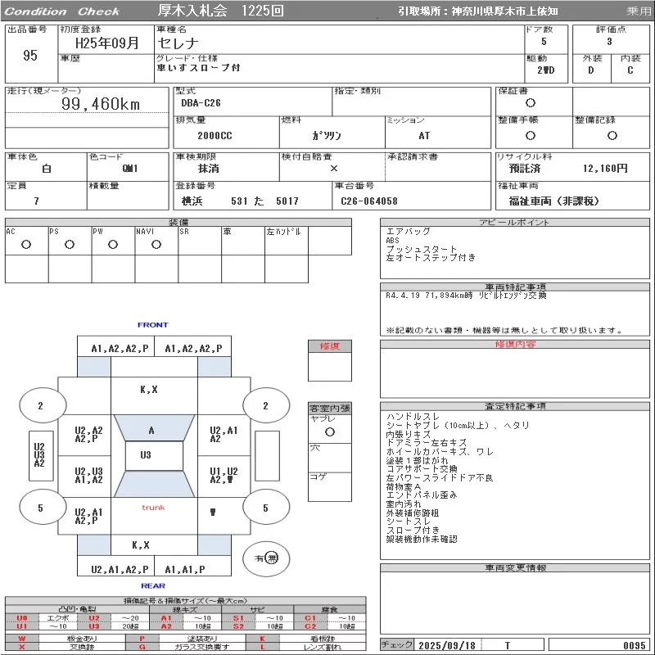Select the ヤブレ circle in 客室内張
This screenshot has width=655, height=655.
pyautogui.click(x=329, y=431)
